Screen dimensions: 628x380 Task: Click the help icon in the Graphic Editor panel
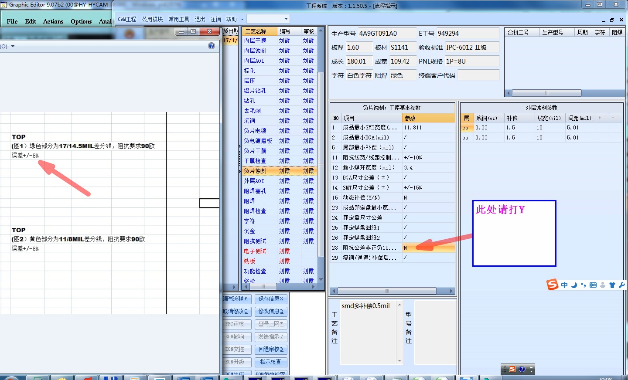[212, 46]
